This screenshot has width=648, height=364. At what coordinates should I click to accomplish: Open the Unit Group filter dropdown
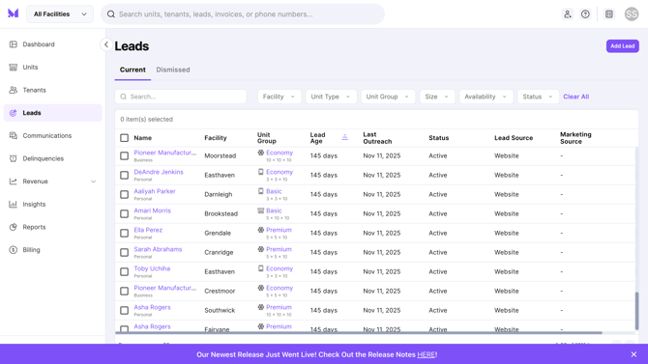coord(388,97)
